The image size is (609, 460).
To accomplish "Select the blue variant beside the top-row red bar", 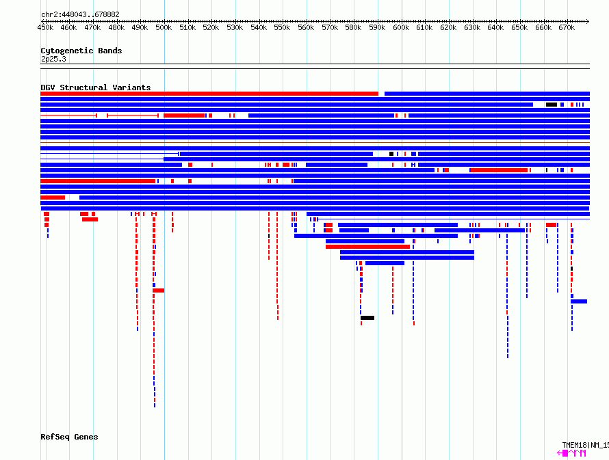I will coord(487,94).
